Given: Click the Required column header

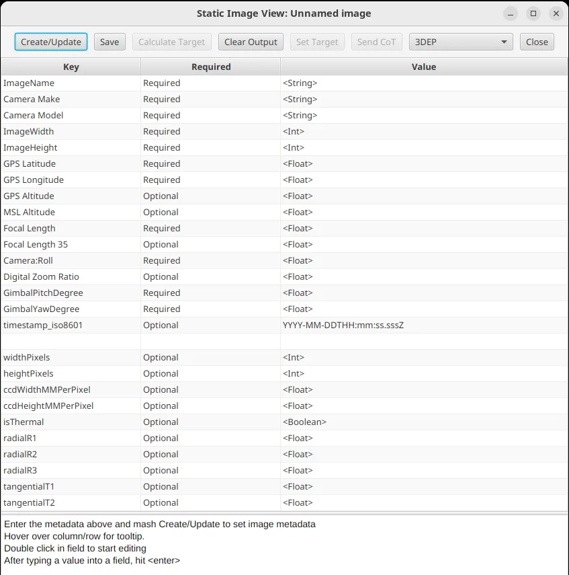Looking at the screenshot, I should click(210, 67).
